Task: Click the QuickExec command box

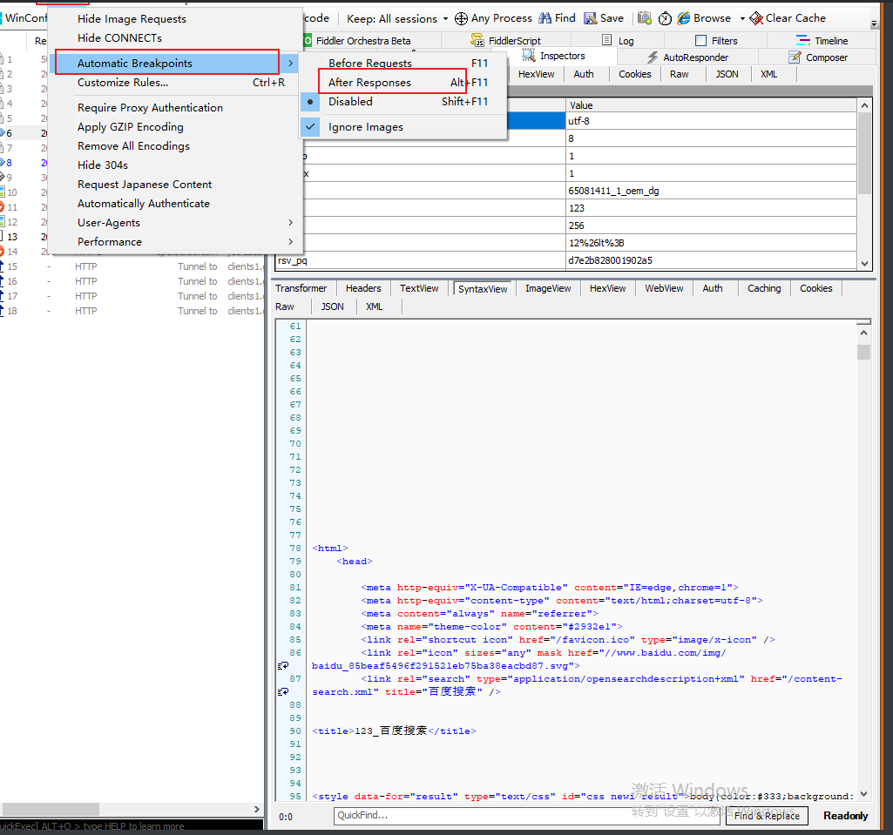Action: 132,826
